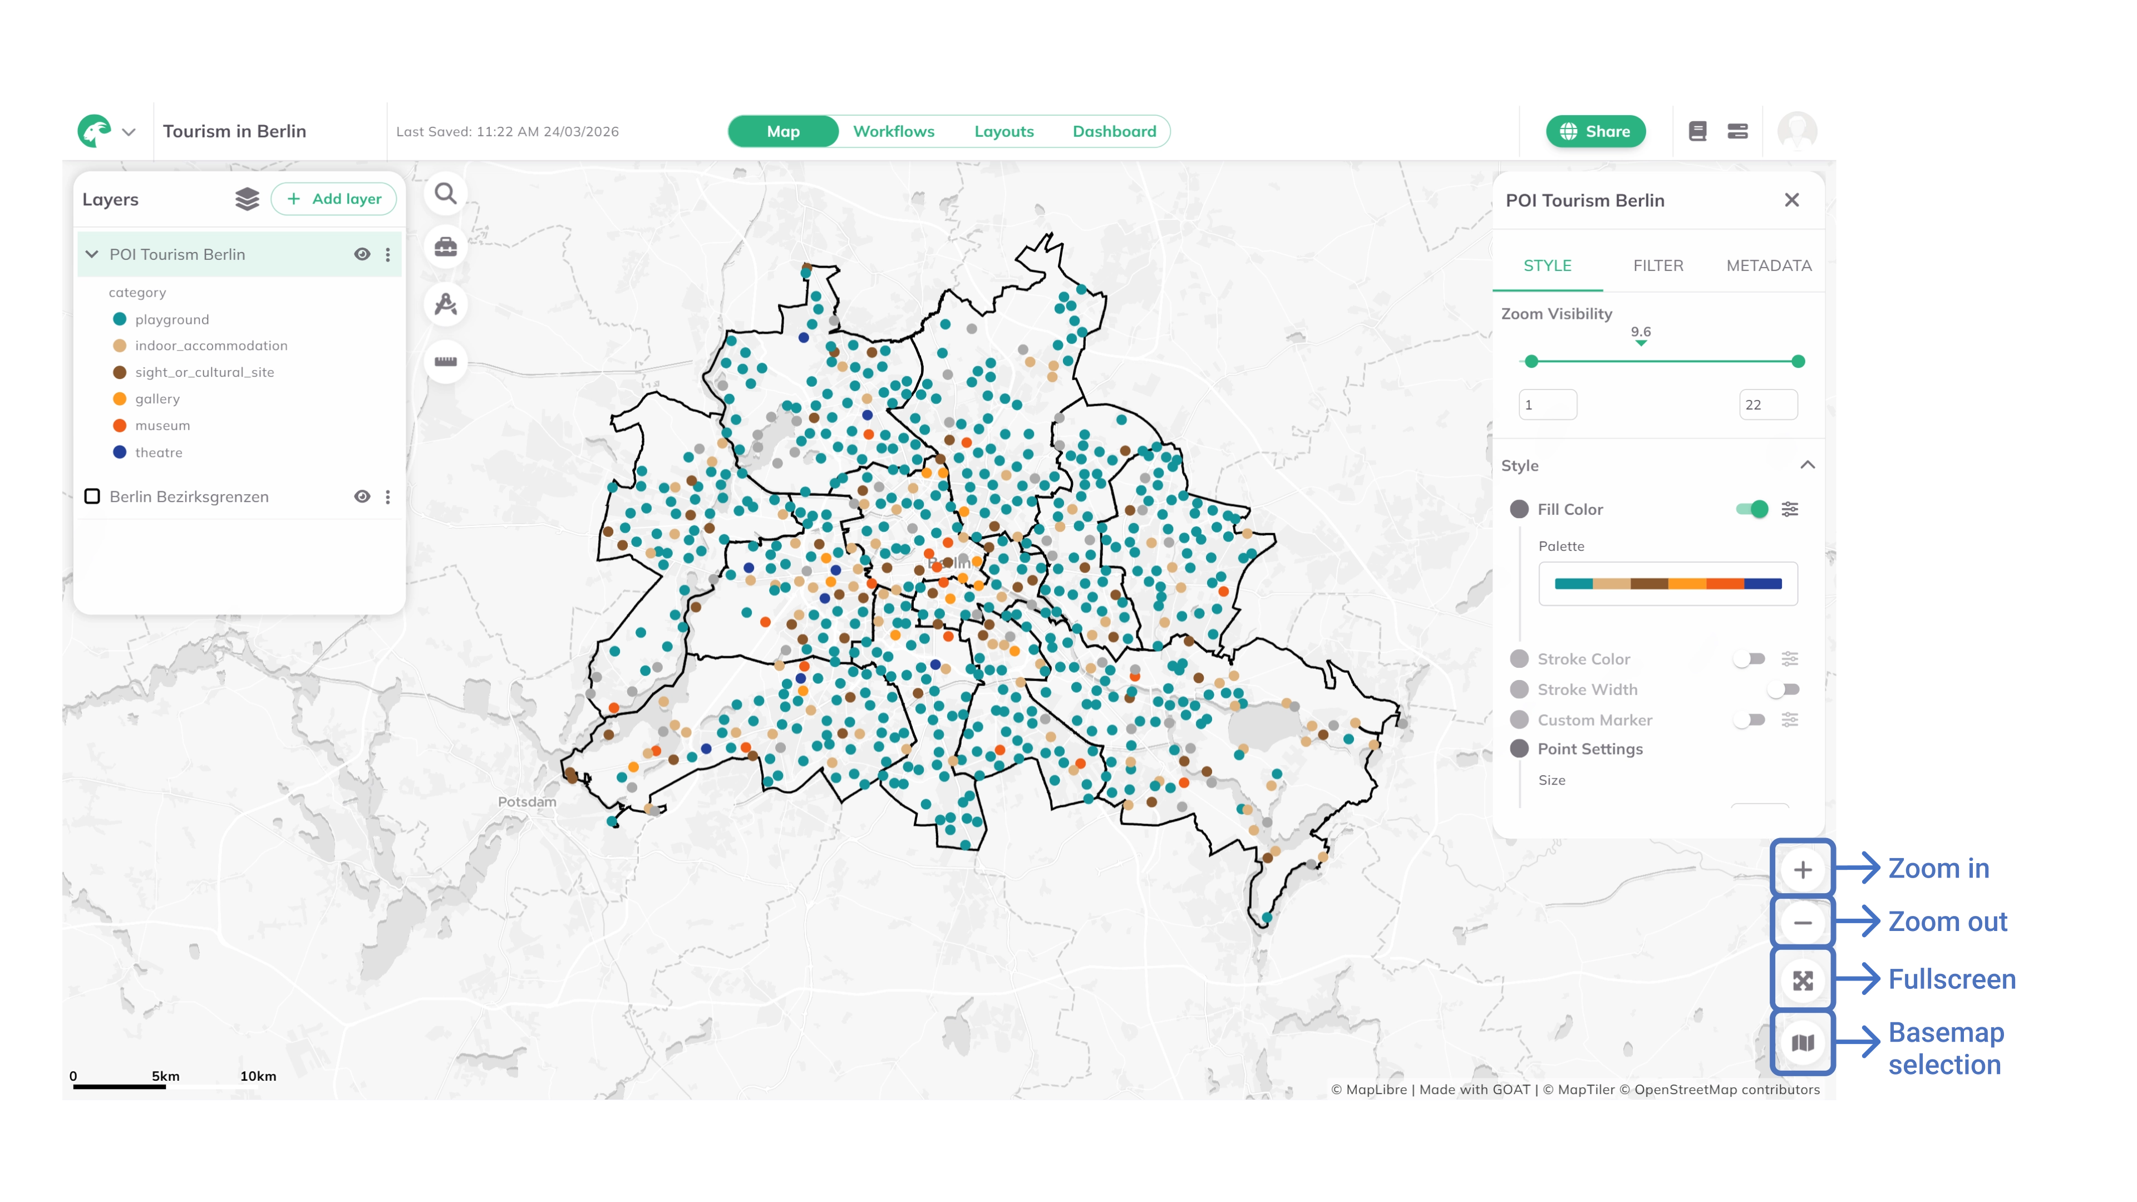
Task: Check the Berlin Bezirksgrenzen checkbox
Action: tap(93, 496)
